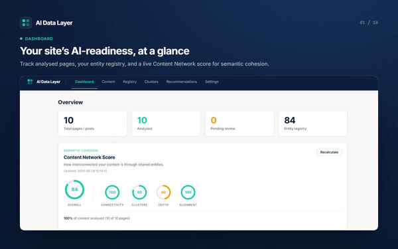
Task: Click the Clusters score ring showing 80
Action: (x=139, y=193)
